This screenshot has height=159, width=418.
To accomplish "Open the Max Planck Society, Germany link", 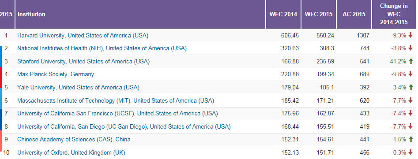I will click(56, 74).
